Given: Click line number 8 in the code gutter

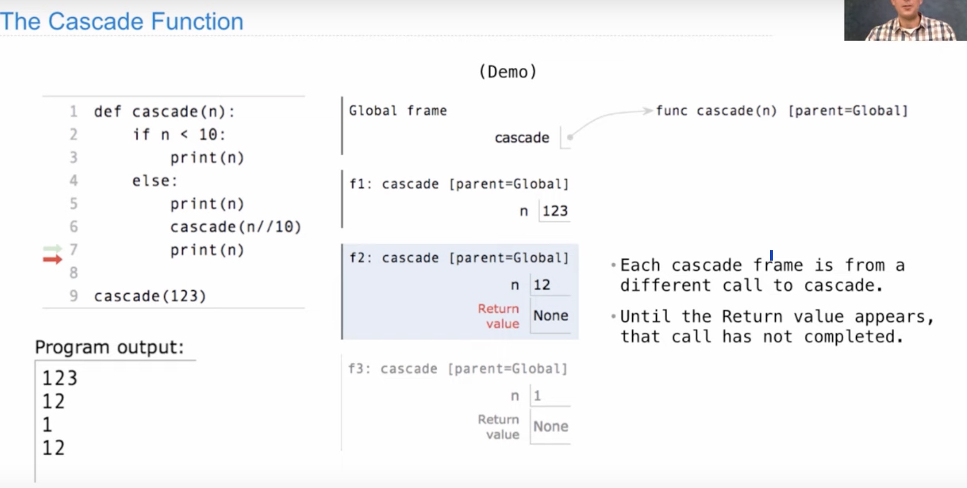Looking at the screenshot, I should [74, 273].
